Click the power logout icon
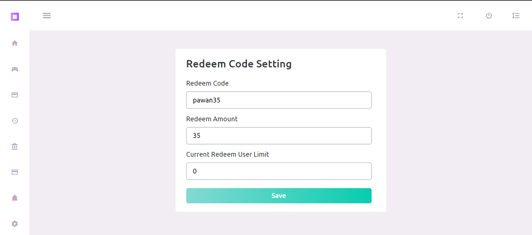 pos(489,16)
